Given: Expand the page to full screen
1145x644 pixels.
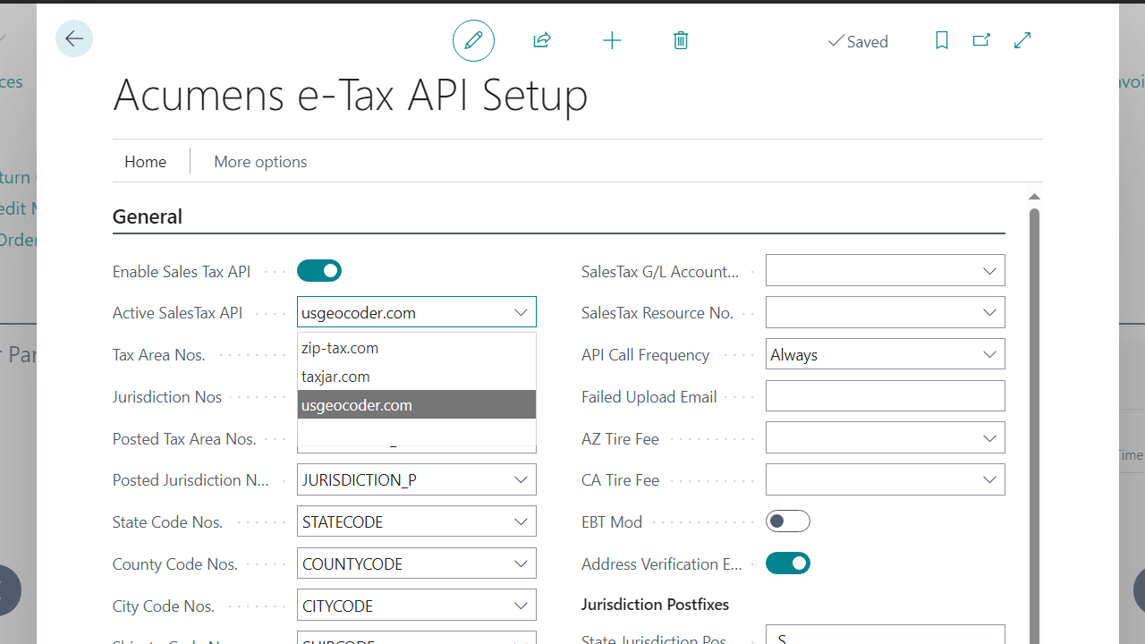Looking at the screenshot, I should tap(1022, 40).
